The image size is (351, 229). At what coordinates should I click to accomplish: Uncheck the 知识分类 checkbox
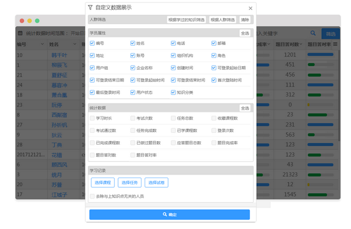(x=173, y=93)
